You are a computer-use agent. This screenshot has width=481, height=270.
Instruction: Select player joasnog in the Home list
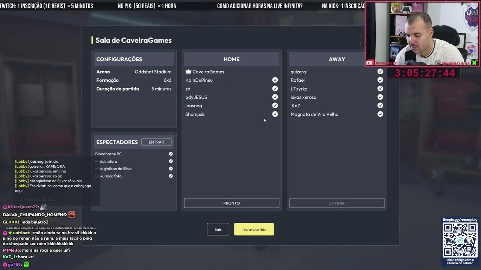tap(194, 106)
